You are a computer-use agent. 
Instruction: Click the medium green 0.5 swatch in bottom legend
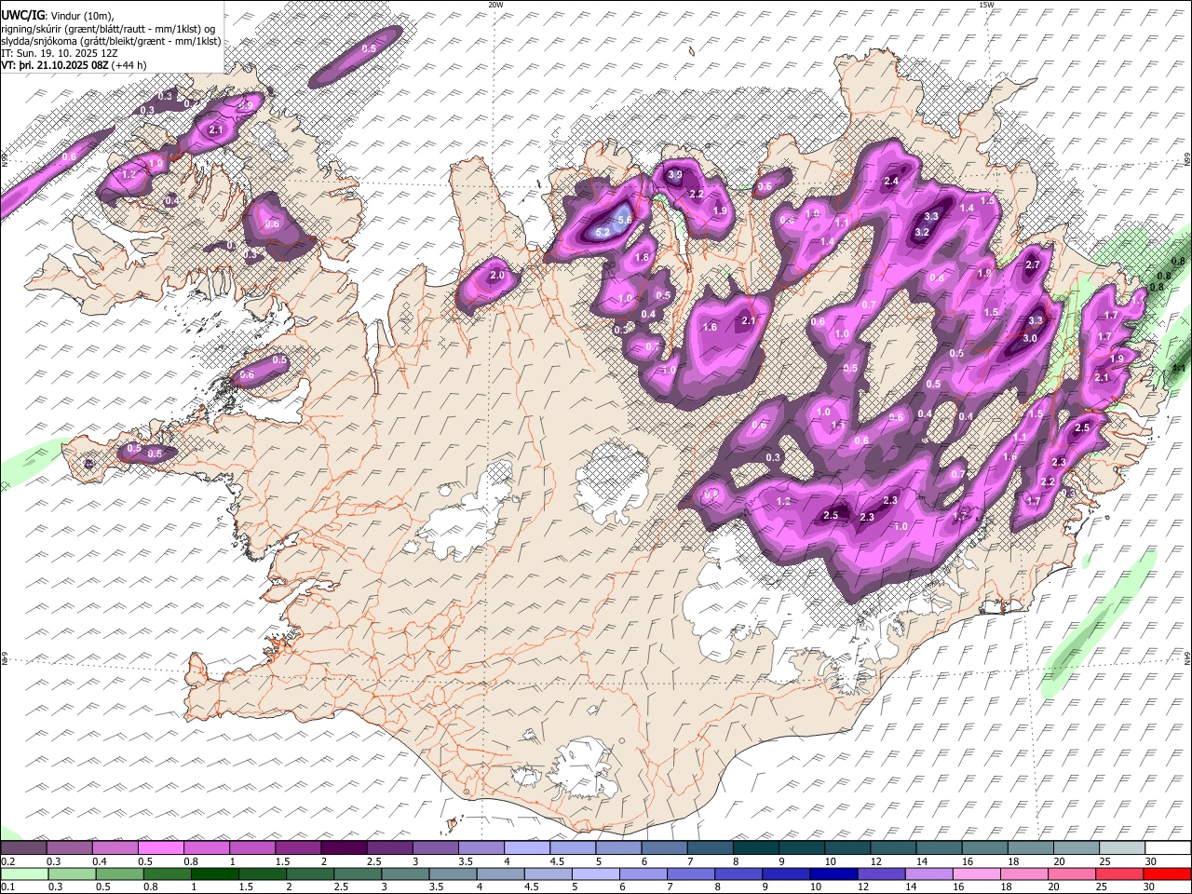click(118, 874)
